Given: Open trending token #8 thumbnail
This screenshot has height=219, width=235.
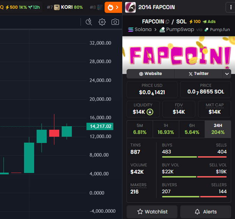Looking at the screenshot, I should (100, 7).
